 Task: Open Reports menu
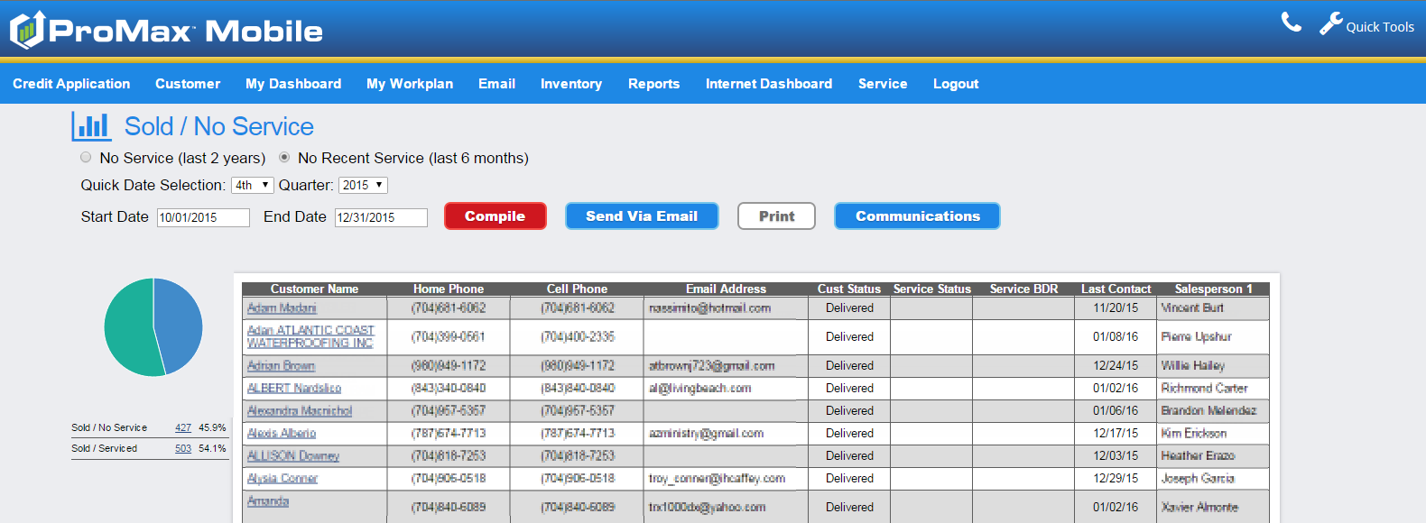[653, 84]
